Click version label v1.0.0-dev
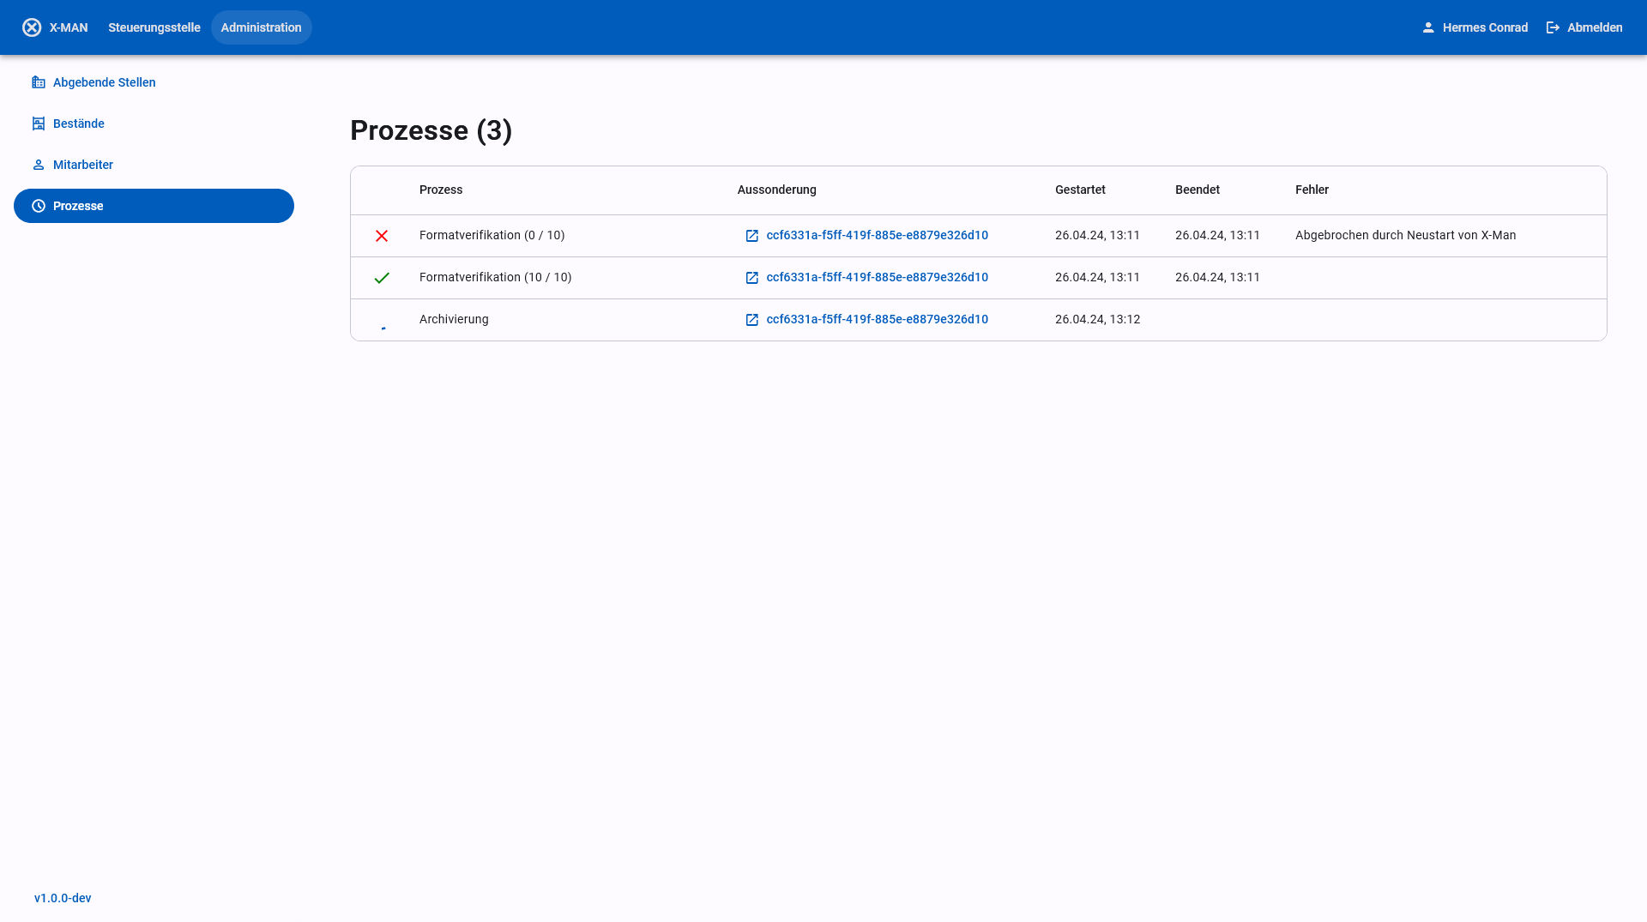 (63, 898)
